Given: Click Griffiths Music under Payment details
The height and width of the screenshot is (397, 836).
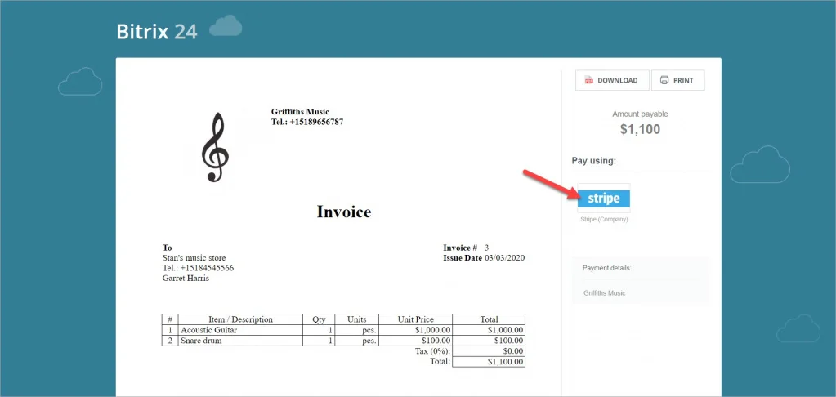Looking at the screenshot, I should click(x=605, y=292).
